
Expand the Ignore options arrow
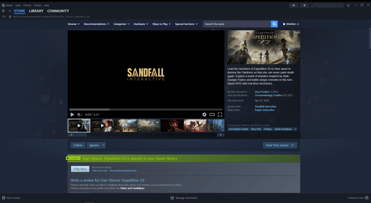pyautogui.click(x=104, y=145)
